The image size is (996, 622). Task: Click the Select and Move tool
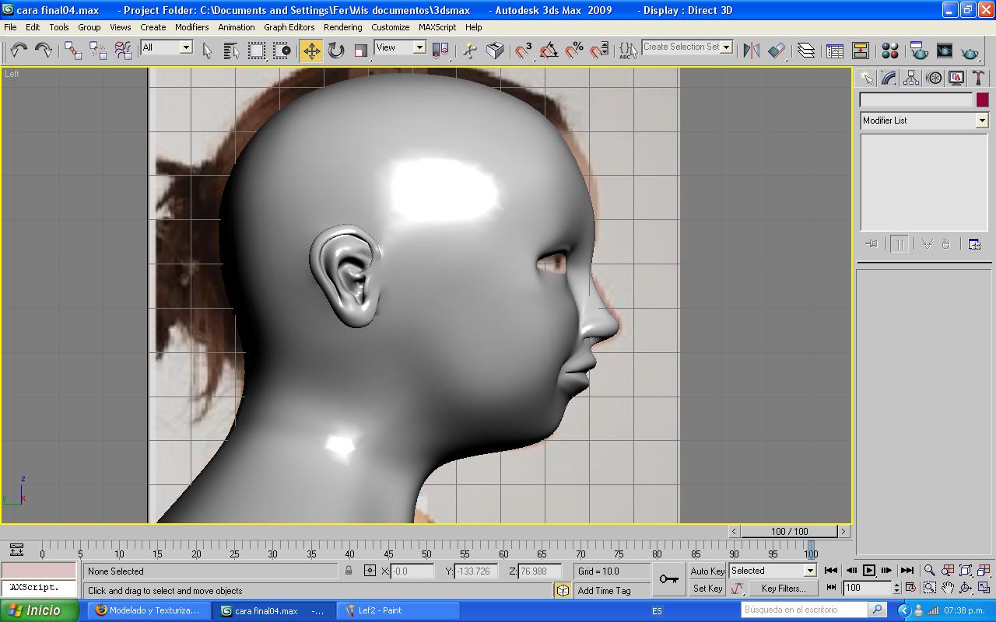311,51
